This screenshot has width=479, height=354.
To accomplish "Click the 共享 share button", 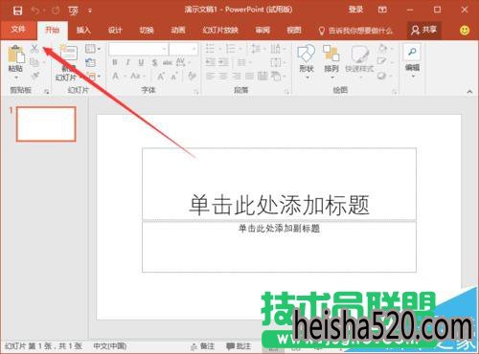I will (x=424, y=30).
